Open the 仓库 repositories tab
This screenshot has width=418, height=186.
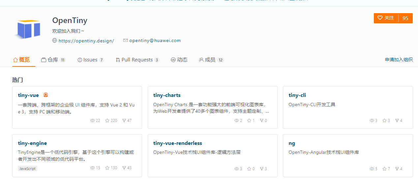point(53,60)
